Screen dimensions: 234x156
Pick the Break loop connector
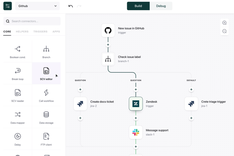(18, 73)
